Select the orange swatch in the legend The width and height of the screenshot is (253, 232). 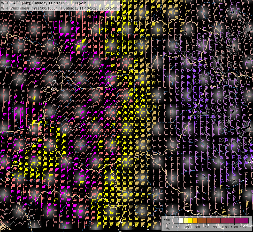195,221
